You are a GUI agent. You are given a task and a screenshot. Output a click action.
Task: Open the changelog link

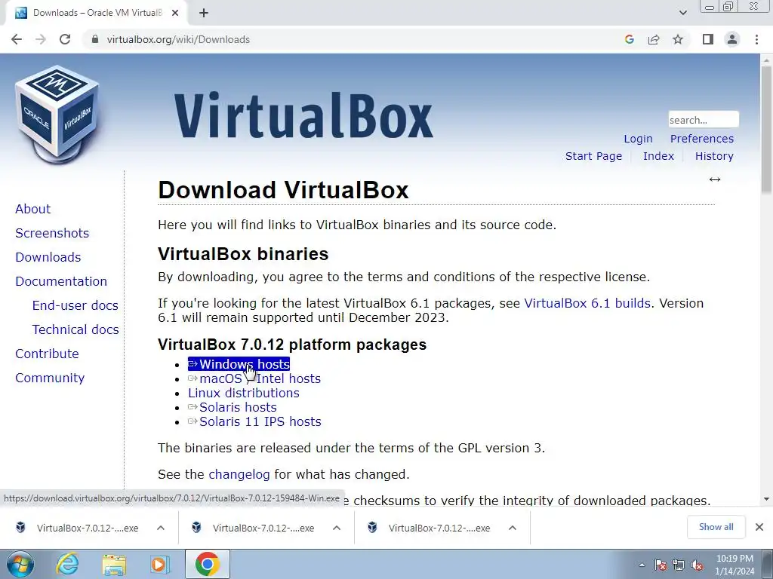point(239,475)
